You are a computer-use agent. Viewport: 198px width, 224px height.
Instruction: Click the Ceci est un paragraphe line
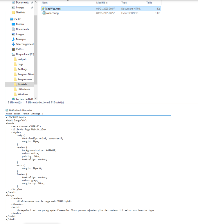tap(85, 210)
